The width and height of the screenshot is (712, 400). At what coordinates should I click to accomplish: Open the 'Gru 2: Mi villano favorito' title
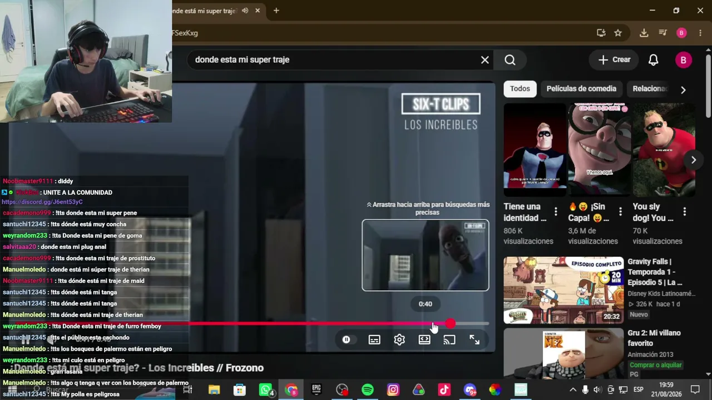click(654, 338)
